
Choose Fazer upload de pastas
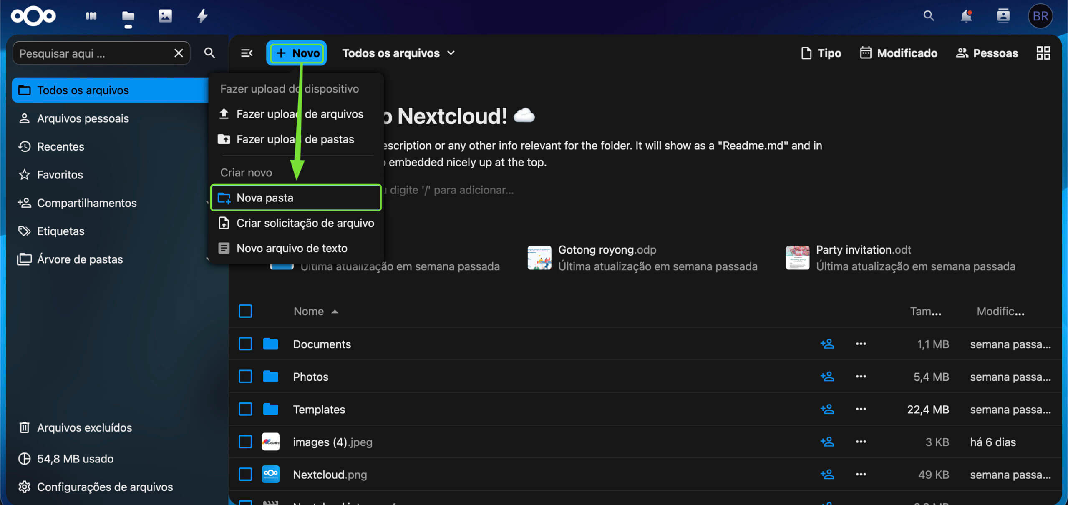point(296,139)
